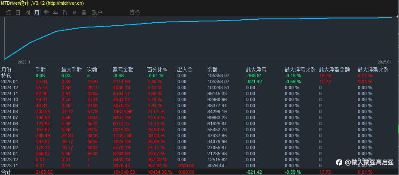Click the 余额 column header

click(x=213, y=69)
